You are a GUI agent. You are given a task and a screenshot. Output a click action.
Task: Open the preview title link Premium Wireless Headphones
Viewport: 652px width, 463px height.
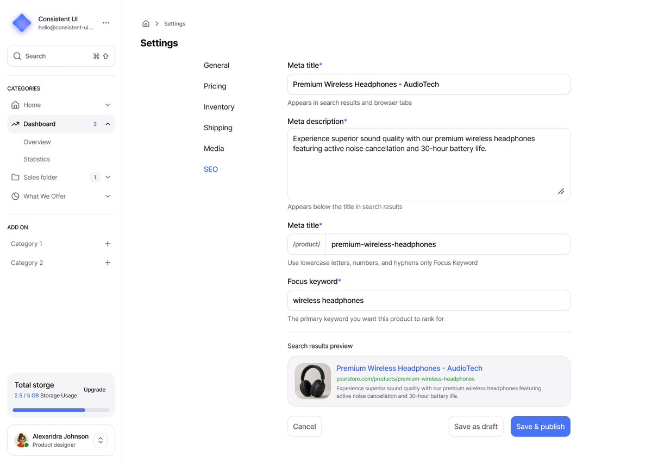coord(409,368)
